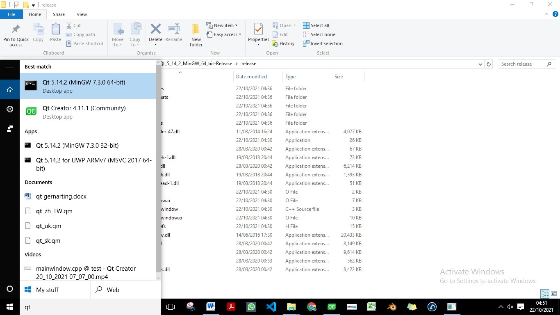560x315 pixels.
Task: Open the File menu tab
Action: (x=11, y=14)
